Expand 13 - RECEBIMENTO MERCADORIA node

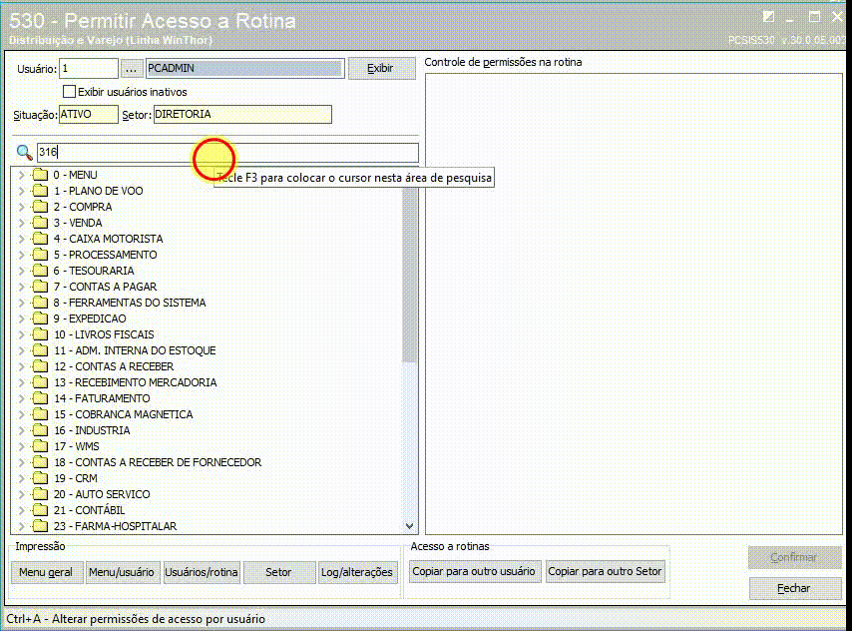tap(21, 382)
